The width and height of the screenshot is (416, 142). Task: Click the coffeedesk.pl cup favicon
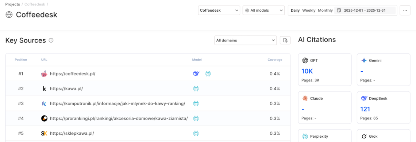[x=44, y=74]
